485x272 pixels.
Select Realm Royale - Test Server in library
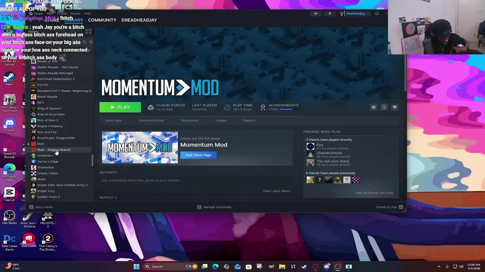click(58, 67)
